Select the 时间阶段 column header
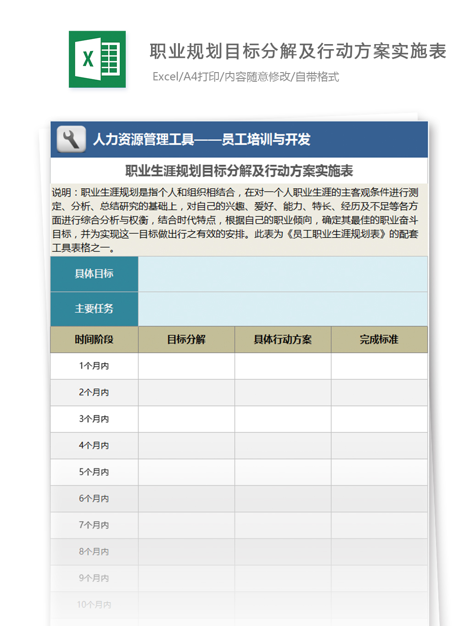This screenshot has width=470, height=626. [x=94, y=339]
